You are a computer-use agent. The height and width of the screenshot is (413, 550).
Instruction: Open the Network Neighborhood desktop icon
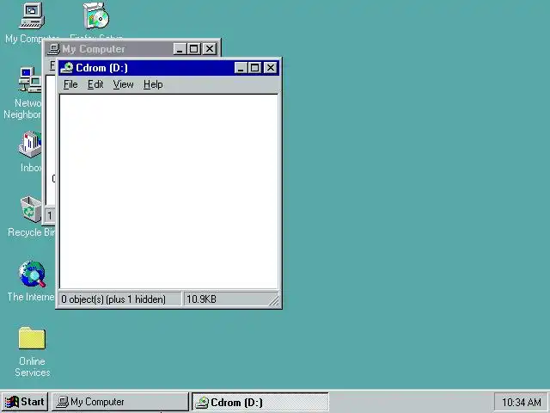tap(30, 80)
